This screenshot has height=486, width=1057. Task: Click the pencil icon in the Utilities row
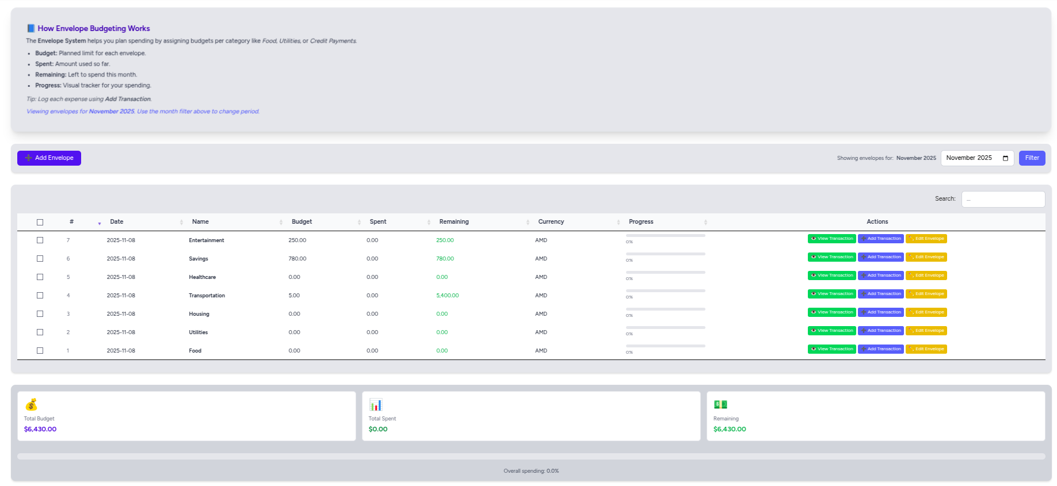point(911,331)
